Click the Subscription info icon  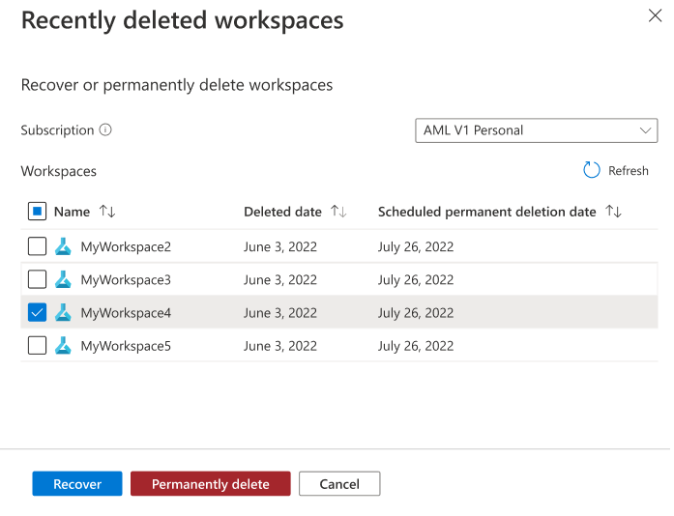106,130
